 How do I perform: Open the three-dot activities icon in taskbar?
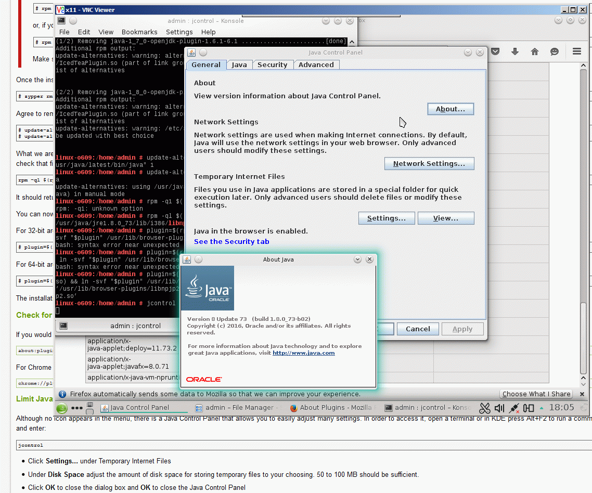click(76, 408)
